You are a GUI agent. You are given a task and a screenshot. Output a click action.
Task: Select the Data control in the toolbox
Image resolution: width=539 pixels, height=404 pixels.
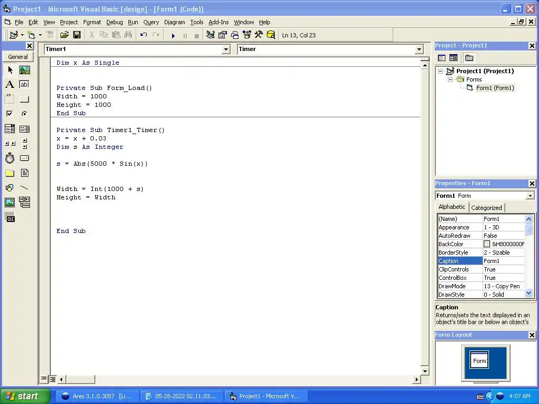(x=24, y=203)
